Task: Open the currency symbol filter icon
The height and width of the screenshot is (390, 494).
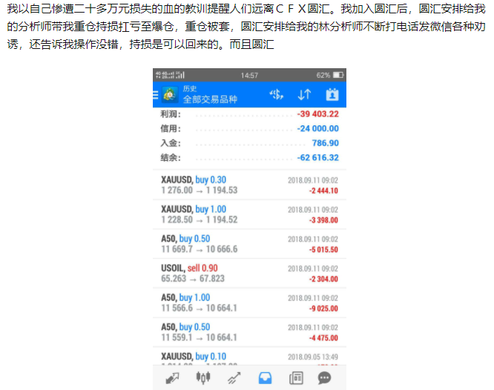Action: pyautogui.click(x=277, y=94)
